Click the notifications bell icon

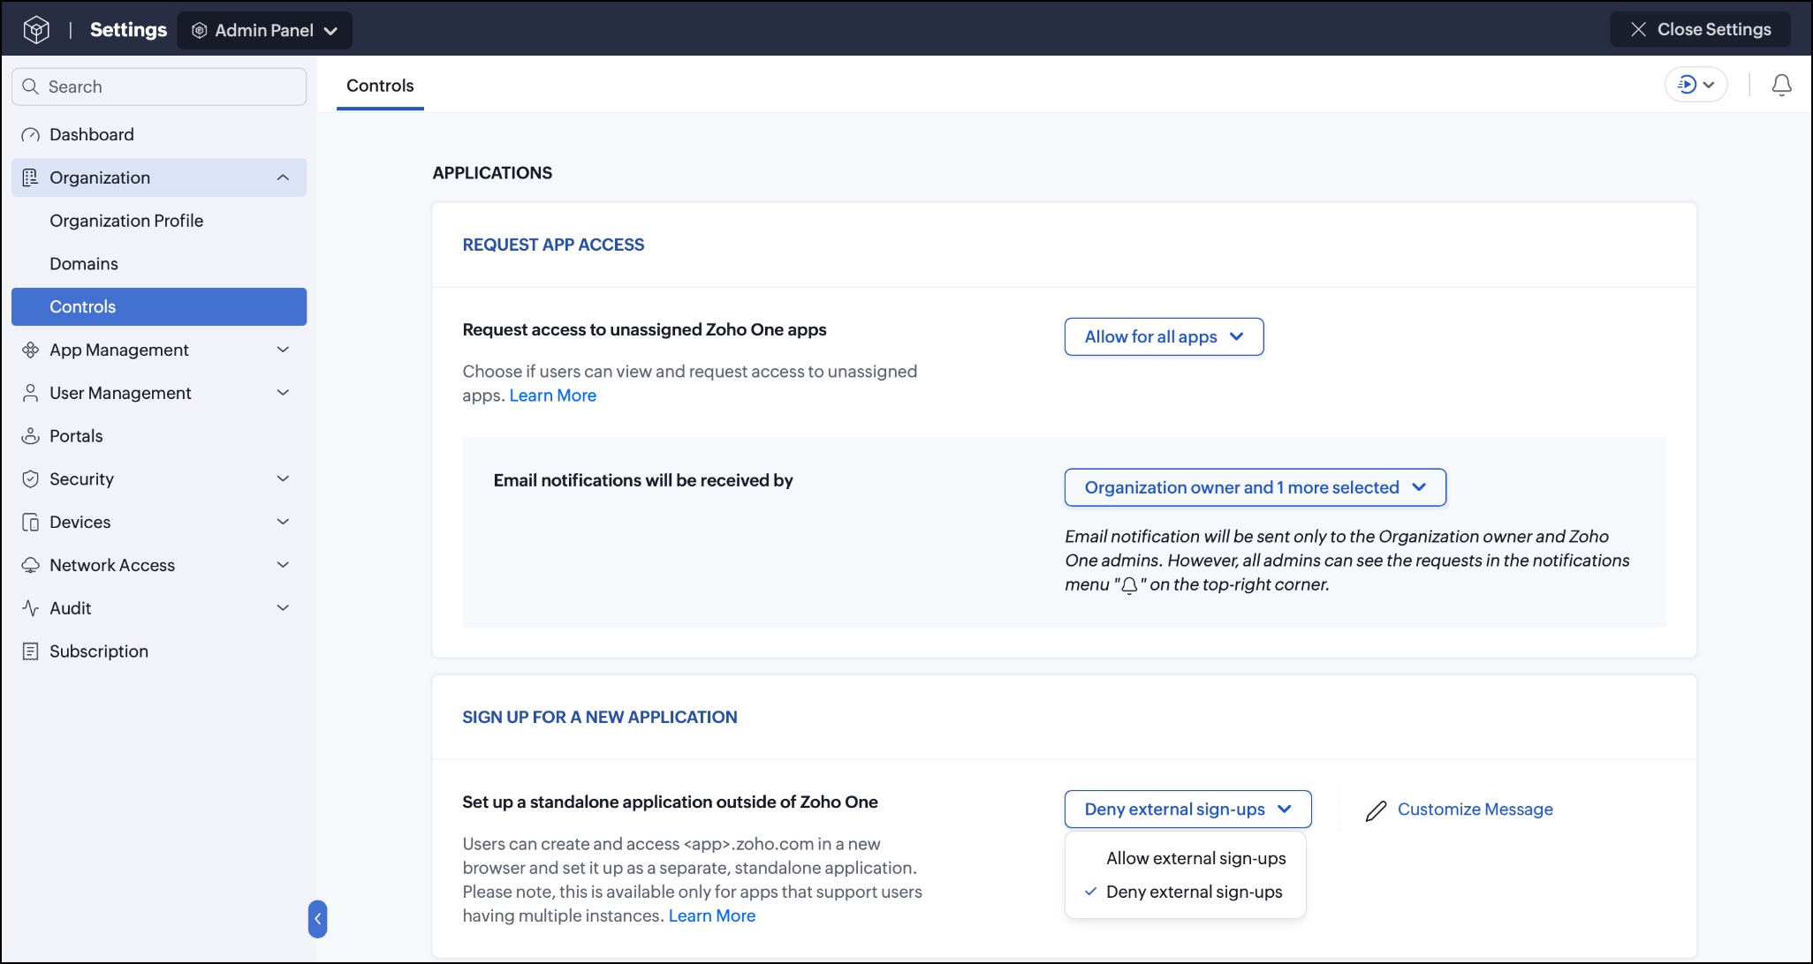1782,85
